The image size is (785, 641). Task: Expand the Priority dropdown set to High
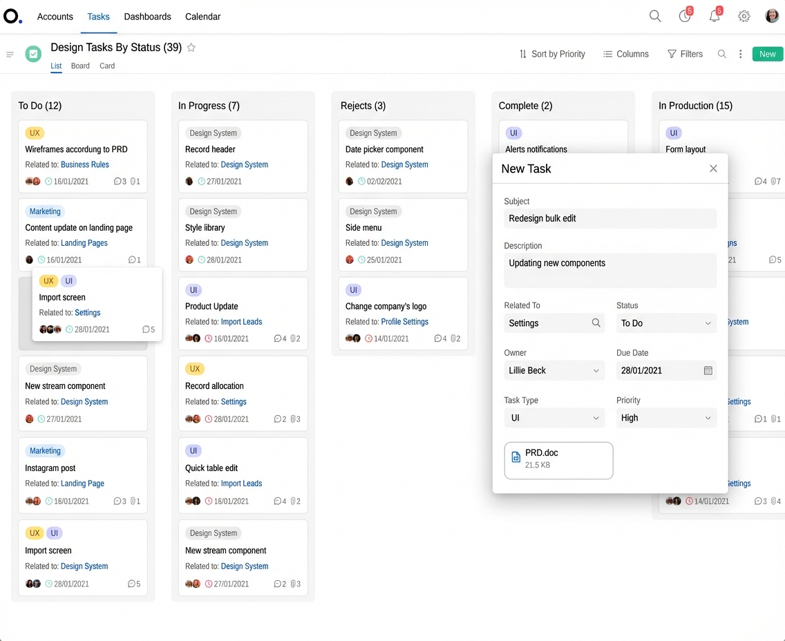tap(665, 418)
